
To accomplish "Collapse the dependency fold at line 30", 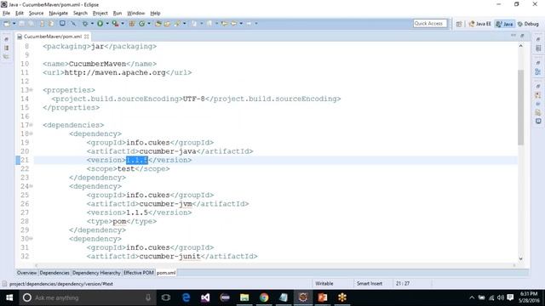I will pyautogui.click(x=32, y=239).
